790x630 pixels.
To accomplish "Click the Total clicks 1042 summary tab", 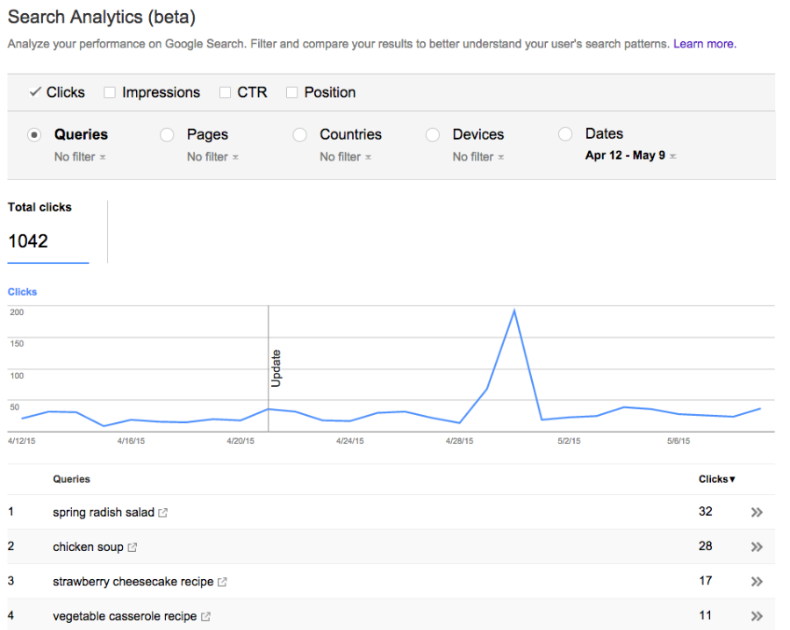I will click(48, 232).
